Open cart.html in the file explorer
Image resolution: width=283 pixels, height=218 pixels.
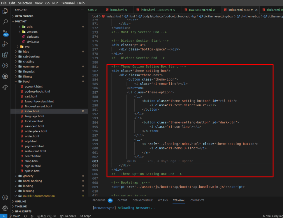pos(31,96)
